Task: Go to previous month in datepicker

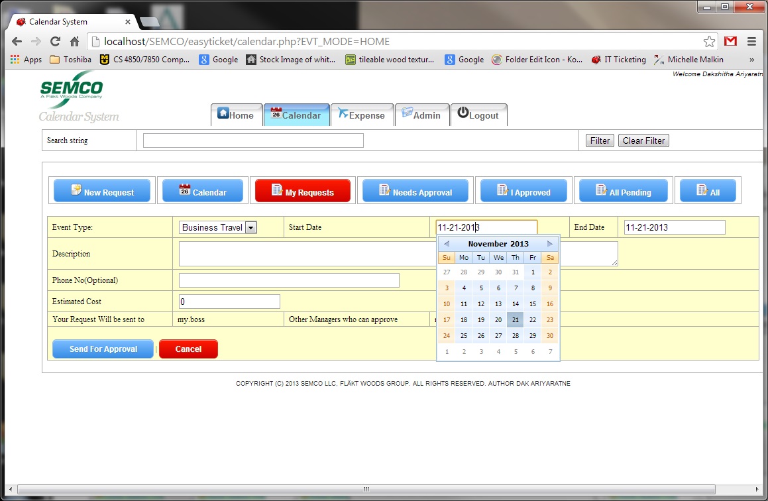Action: 447,244
